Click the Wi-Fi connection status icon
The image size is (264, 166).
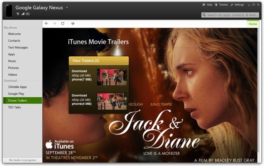18,14
